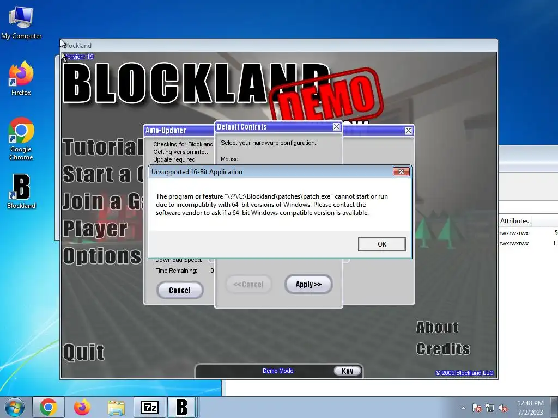Click OK in Unsupported 16-Bit Application dialog
Viewport: 558px width, 418px height.
point(381,244)
